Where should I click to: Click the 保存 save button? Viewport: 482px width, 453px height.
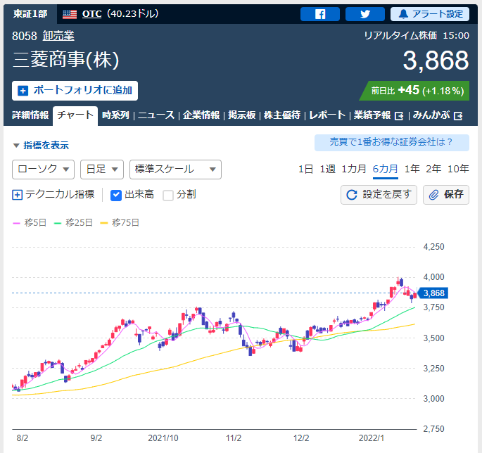[x=446, y=195]
